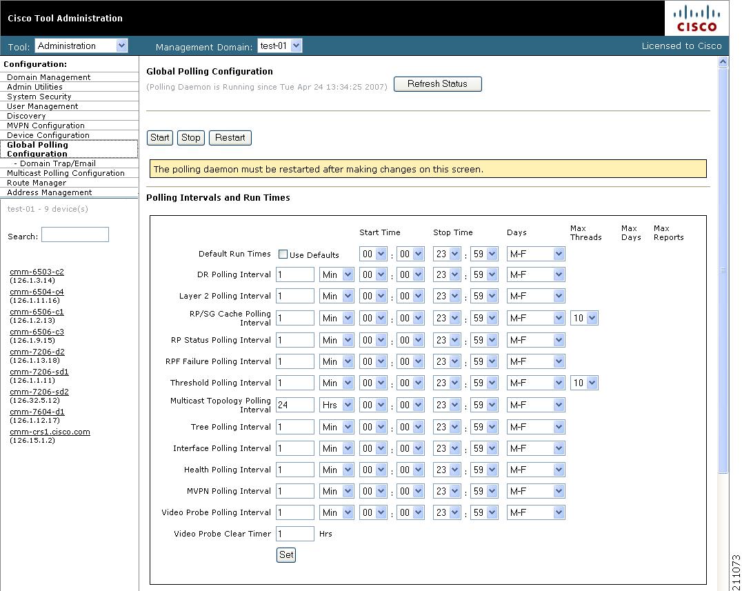Select device cmm-crs1.cisco.com link
The height and width of the screenshot is (591, 742).
coord(50,432)
